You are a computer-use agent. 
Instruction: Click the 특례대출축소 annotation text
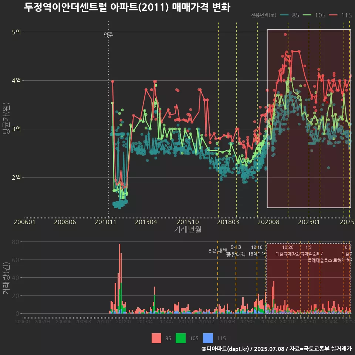[320, 260]
